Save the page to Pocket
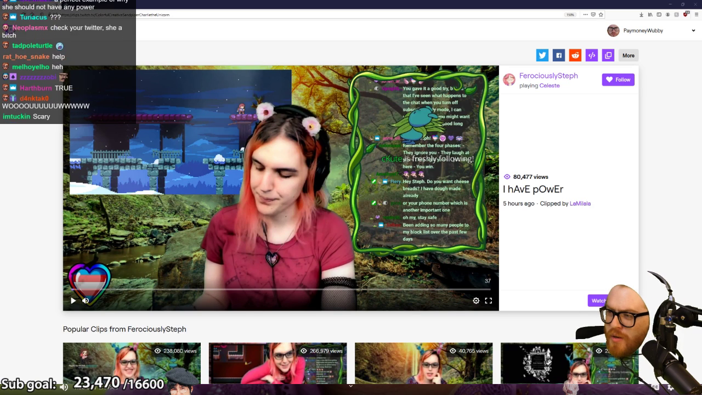The height and width of the screenshot is (395, 702). 593,15
